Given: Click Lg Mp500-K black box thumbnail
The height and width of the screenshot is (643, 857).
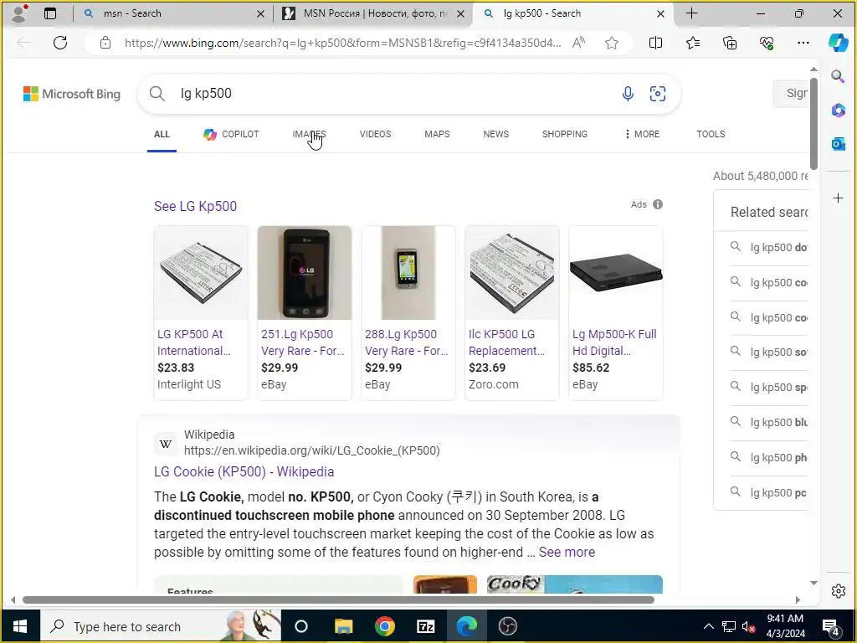Looking at the screenshot, I should tap(616, 273).
